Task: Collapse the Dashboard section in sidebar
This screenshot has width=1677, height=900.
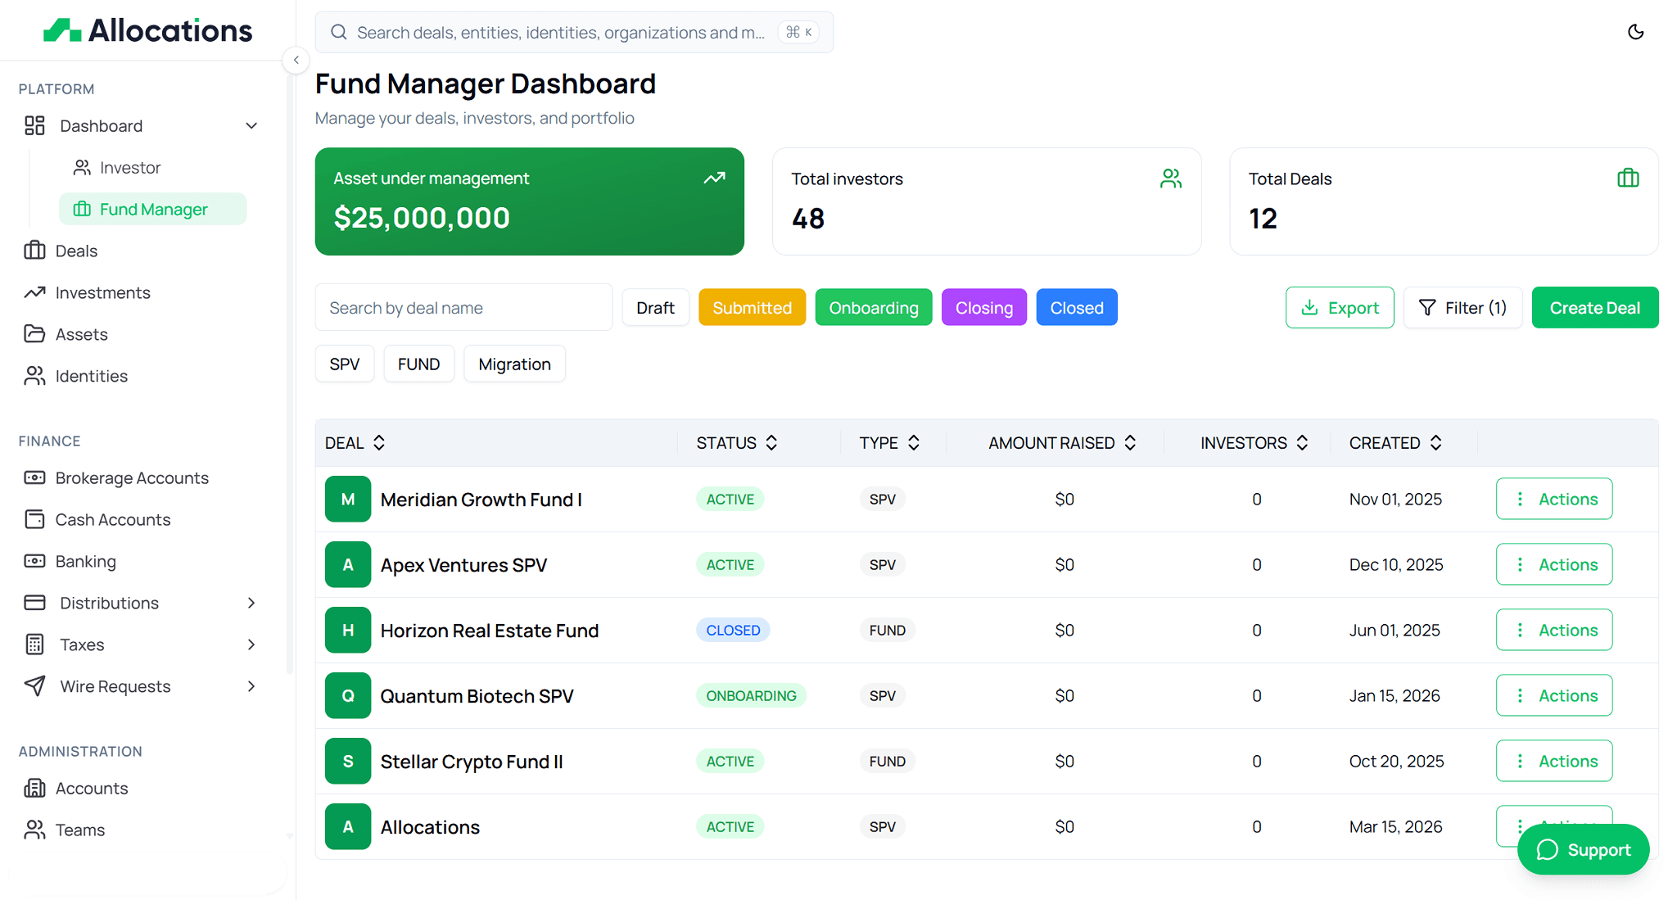Action: pyautogui.click(x=251, y=125)
